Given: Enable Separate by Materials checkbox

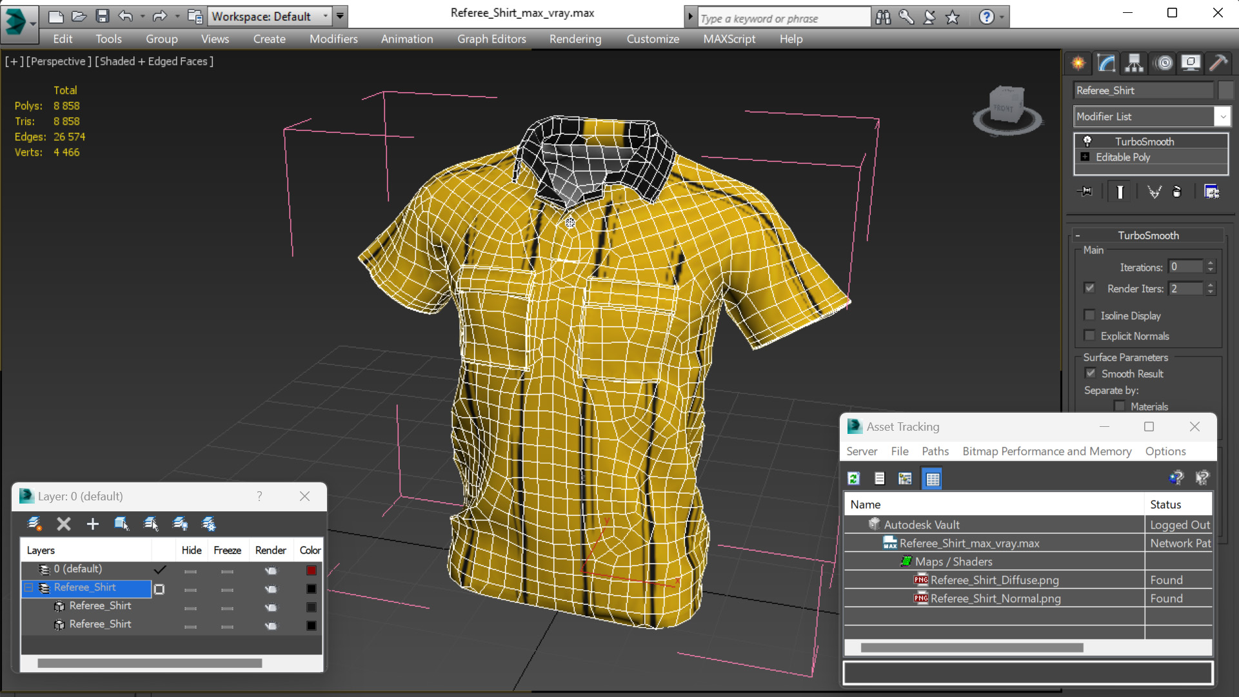Looking at the screenshot, I should (x=1120, y=406).
